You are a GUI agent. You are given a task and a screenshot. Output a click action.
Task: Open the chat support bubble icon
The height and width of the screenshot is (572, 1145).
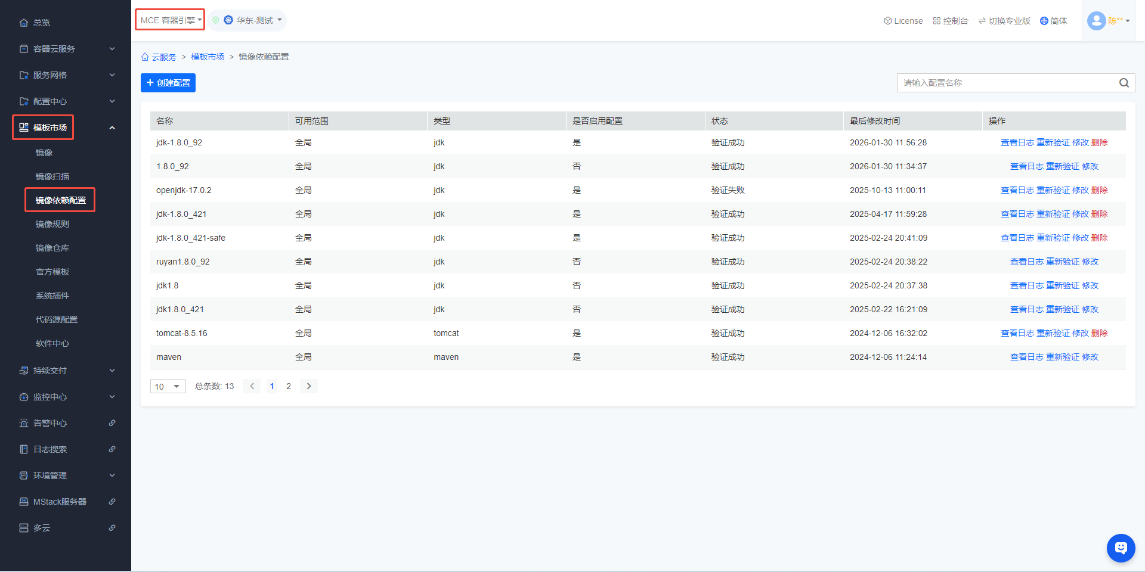tap(1121, 548)
